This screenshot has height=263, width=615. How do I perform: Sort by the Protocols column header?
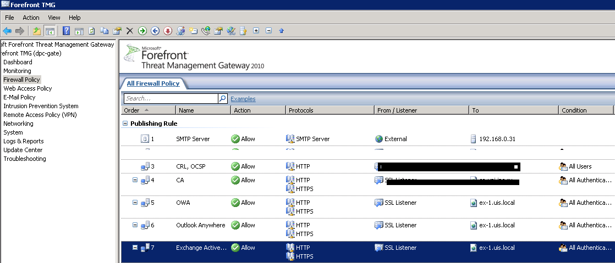[x=330, y=110]
